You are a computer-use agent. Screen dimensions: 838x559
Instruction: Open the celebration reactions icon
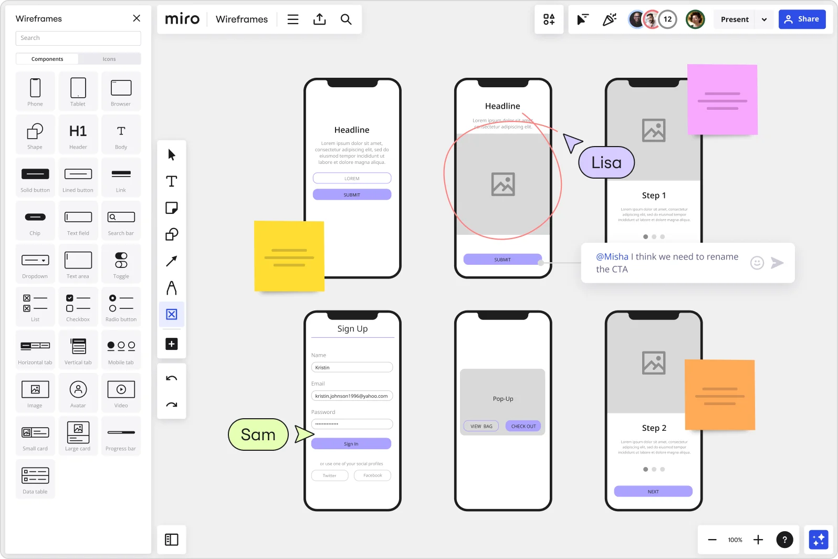pyautogui.click(x=609, y=19)
